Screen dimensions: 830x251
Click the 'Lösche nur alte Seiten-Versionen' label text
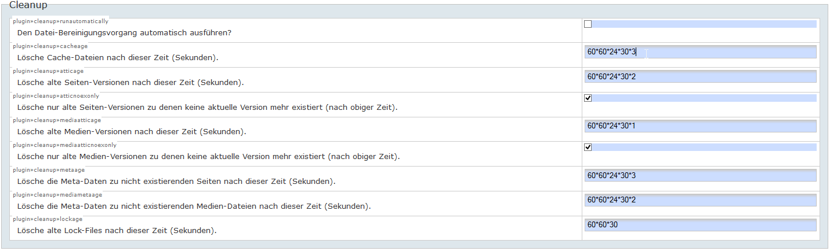[x=207, y=108]
